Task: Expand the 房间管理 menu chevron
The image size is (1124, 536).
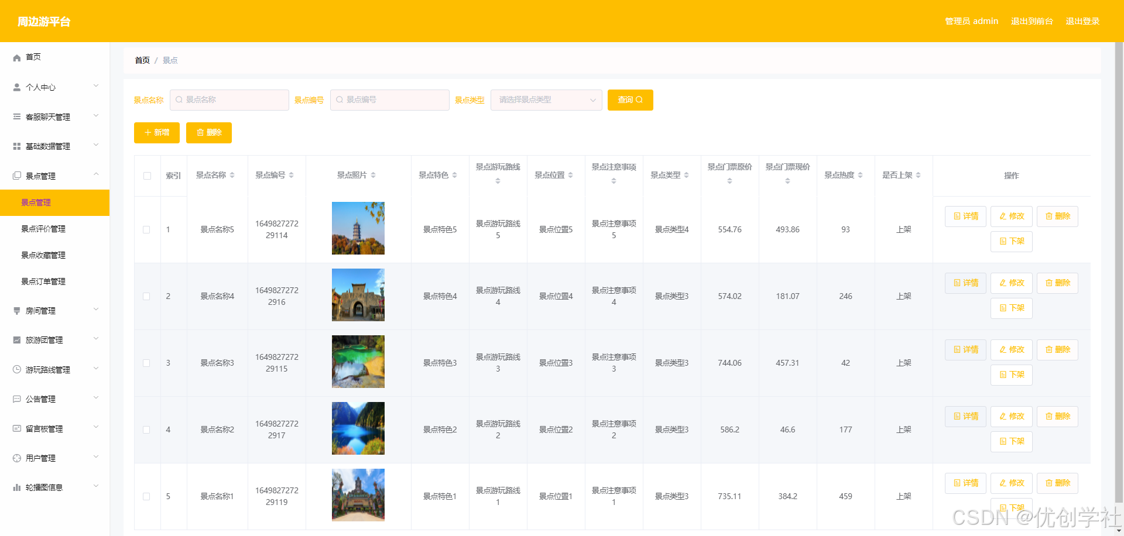Action: point(96,310)
